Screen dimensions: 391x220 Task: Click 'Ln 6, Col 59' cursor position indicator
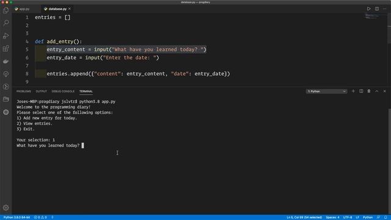[304, 218]
